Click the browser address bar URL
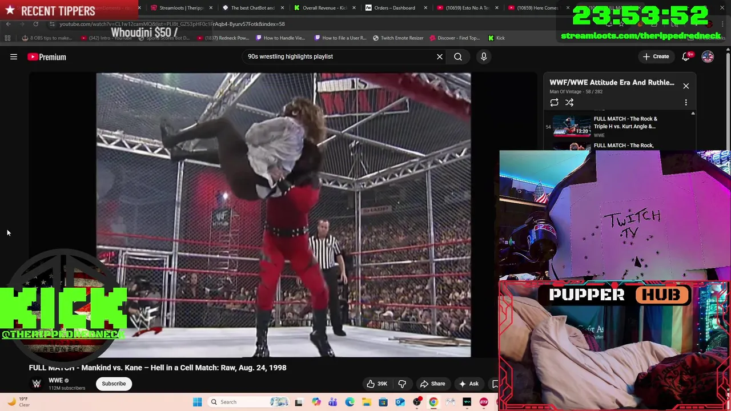This screenshot has height=411, width=731. [171, 24]
